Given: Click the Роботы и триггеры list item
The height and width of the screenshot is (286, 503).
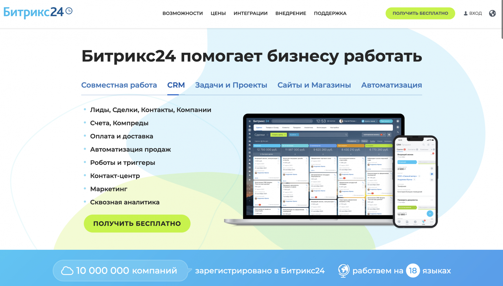Looking at the screenshot, I should click(123, 163).
